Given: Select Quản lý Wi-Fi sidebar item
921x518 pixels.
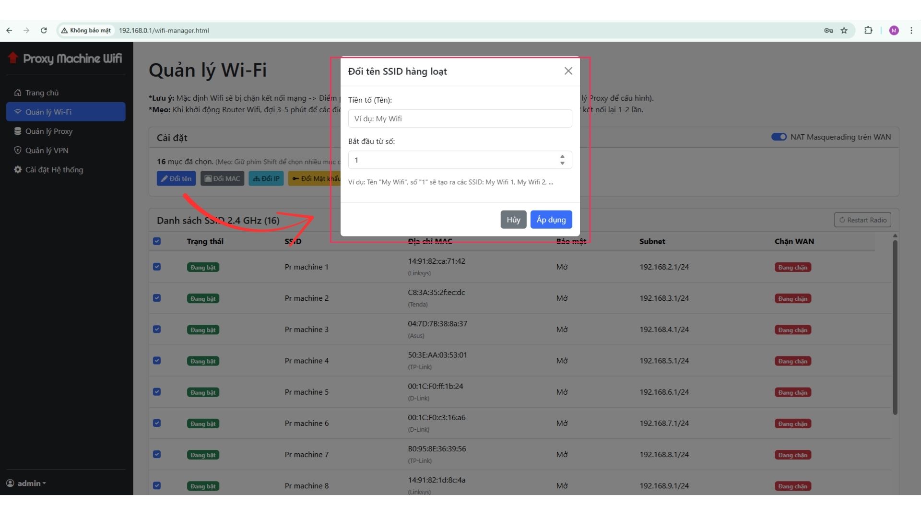Looking at the screenshot, I should [66, 112].
